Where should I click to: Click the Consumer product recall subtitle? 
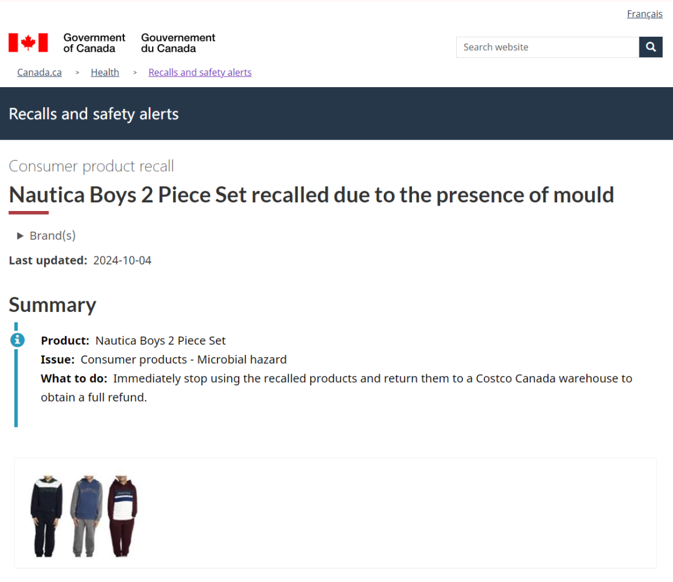coord(91,166)
